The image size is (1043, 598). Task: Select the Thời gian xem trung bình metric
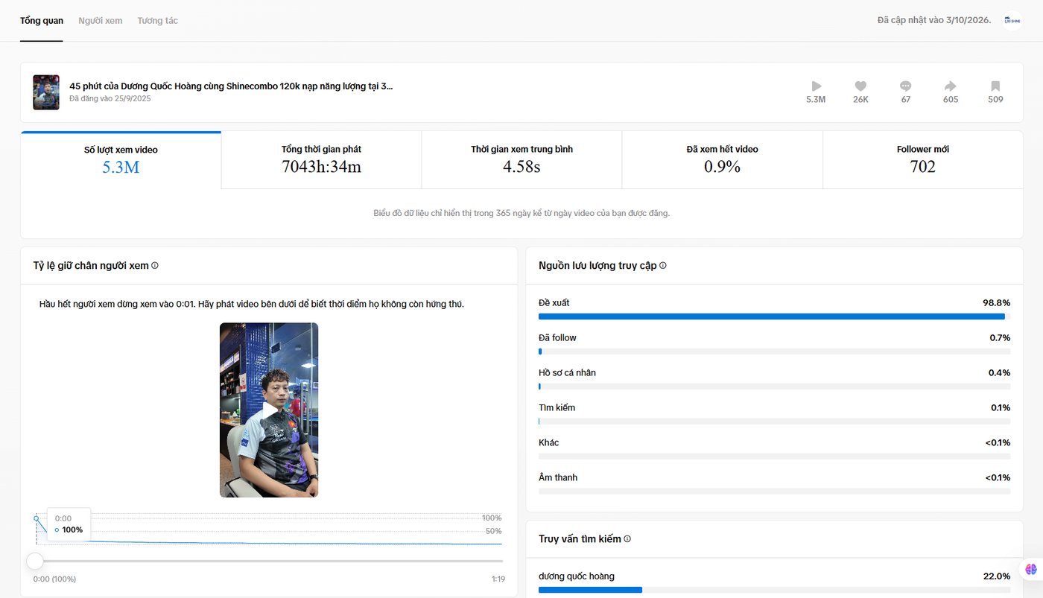click(x=521, y=160)
